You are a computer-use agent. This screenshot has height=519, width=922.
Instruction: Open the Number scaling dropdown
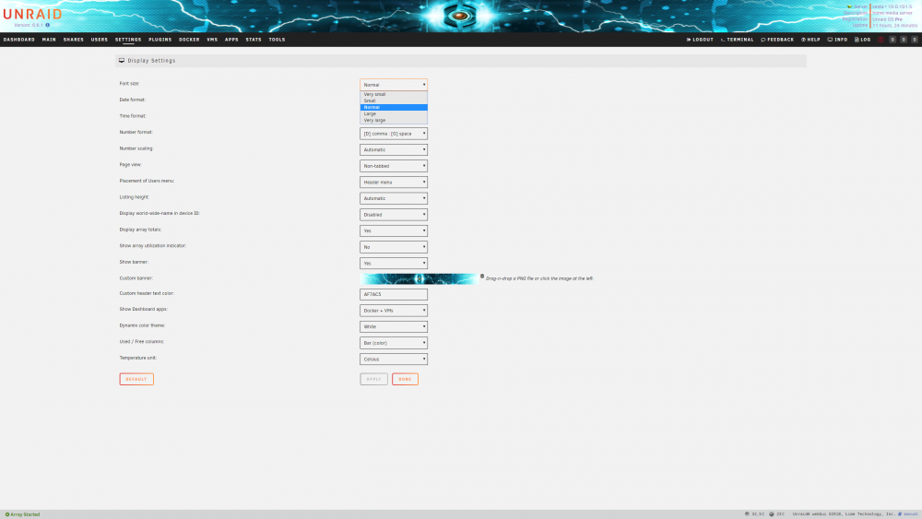pos(394,150)
